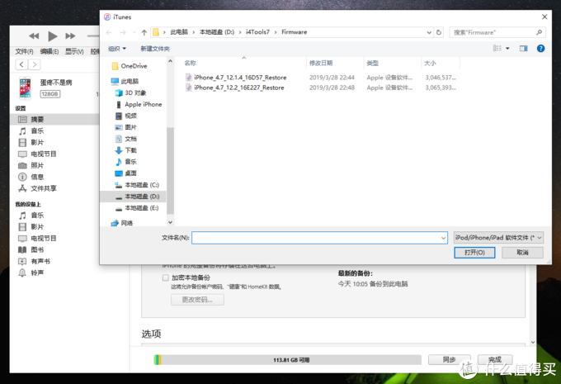Select Apple iPhone in navigation pane

[x=143, y=104]
